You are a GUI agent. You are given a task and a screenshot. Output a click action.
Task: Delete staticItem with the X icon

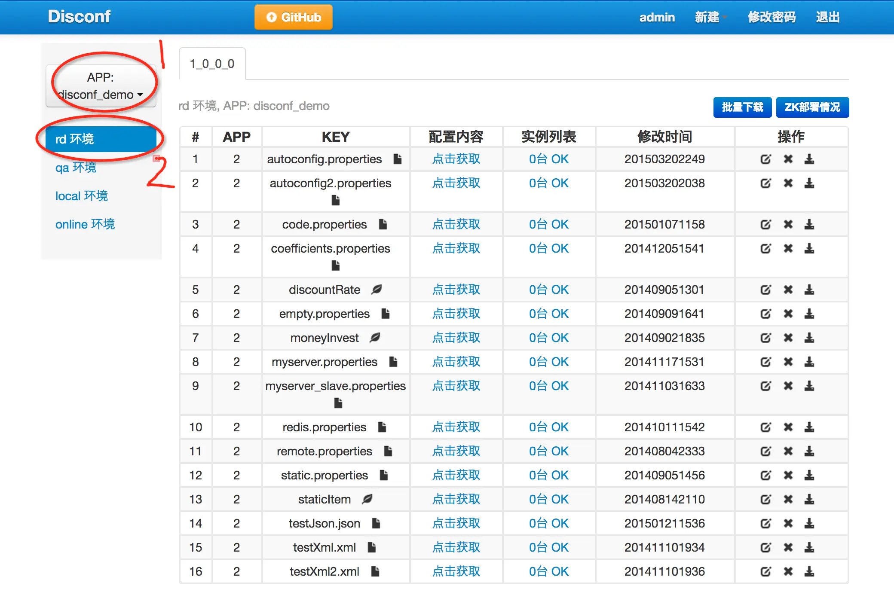(x=788, y=500)
